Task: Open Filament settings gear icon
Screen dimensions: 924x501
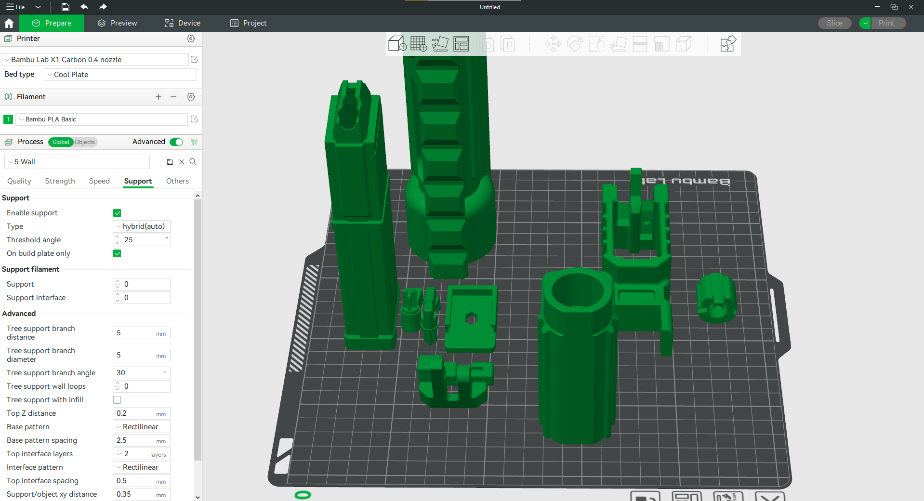Action: (x=191, y=97)
